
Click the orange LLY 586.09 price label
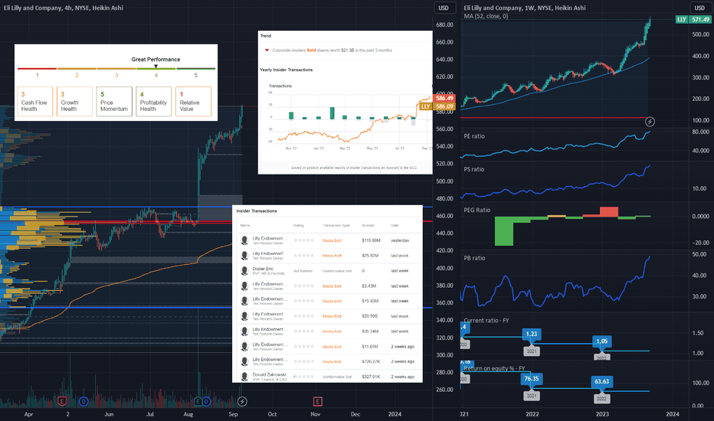point(437,106)
